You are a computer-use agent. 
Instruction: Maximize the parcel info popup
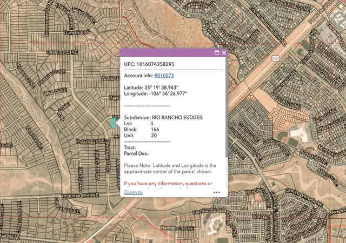pyautogui.click(x=217, y=53)
